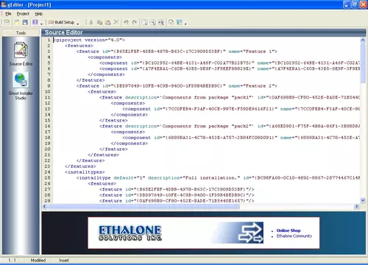Launch Ghost Installer Studio from sidebar
Screen dimensions: 368x265
21,85
